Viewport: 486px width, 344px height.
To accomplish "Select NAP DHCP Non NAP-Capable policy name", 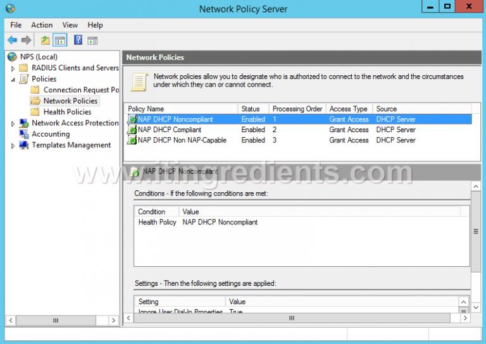I will coord(182,140).
